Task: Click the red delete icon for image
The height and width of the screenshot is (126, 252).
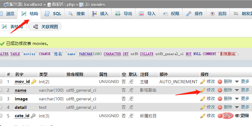Action: (220, 99)
